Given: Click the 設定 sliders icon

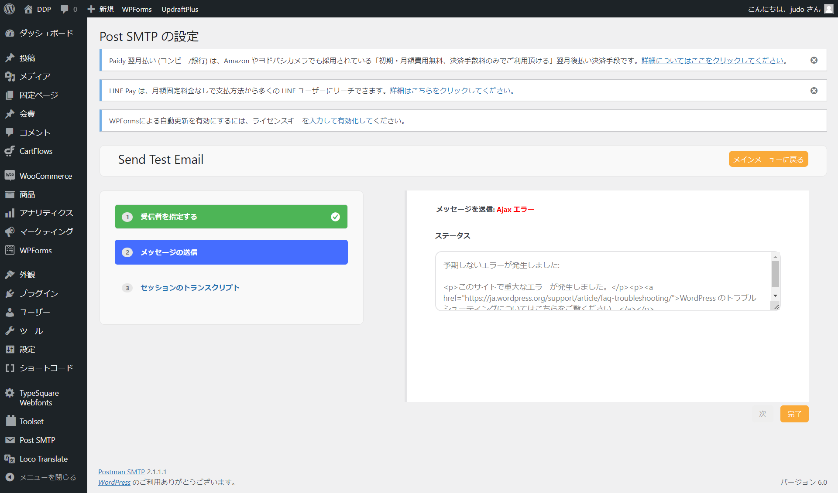Looking at the screenshot, I should (10, 349).
